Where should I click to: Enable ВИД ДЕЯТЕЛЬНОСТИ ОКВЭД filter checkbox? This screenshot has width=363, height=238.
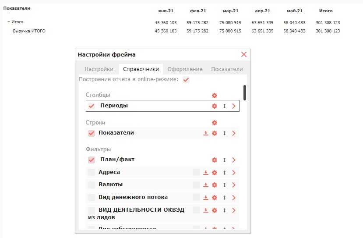(x=92, y=210)
